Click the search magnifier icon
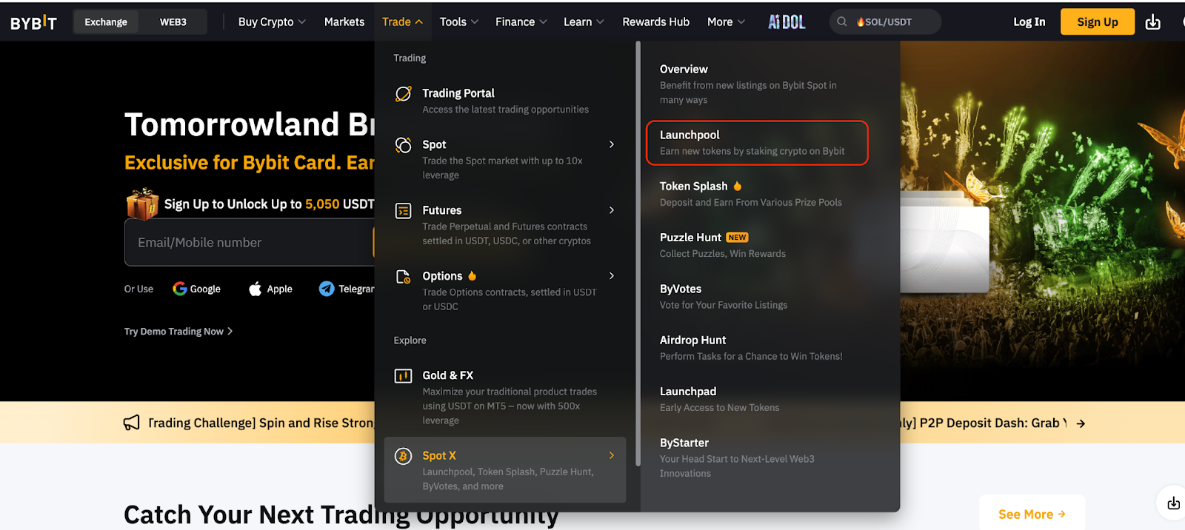Image resolution: width=1185 pixels, height=530 pixels. [x=842, y=22]
